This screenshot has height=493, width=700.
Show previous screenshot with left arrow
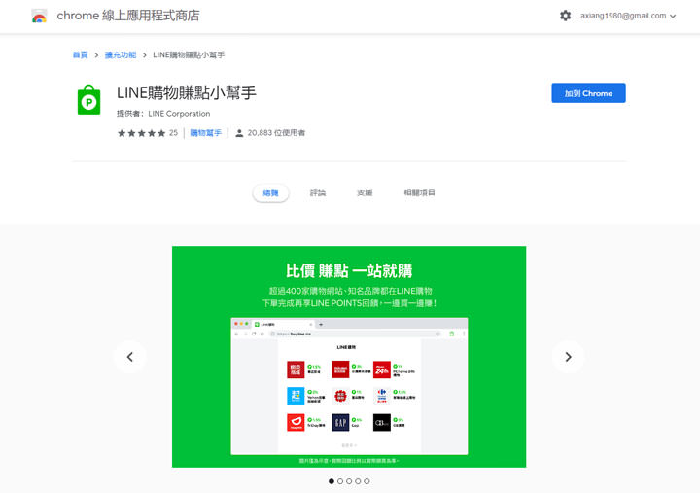pos(130,357)
